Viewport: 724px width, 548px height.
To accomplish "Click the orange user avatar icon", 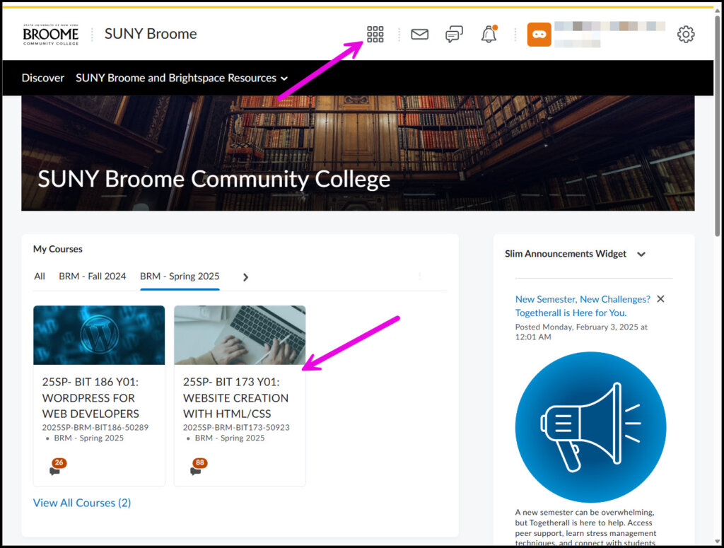I will [539, 34].
